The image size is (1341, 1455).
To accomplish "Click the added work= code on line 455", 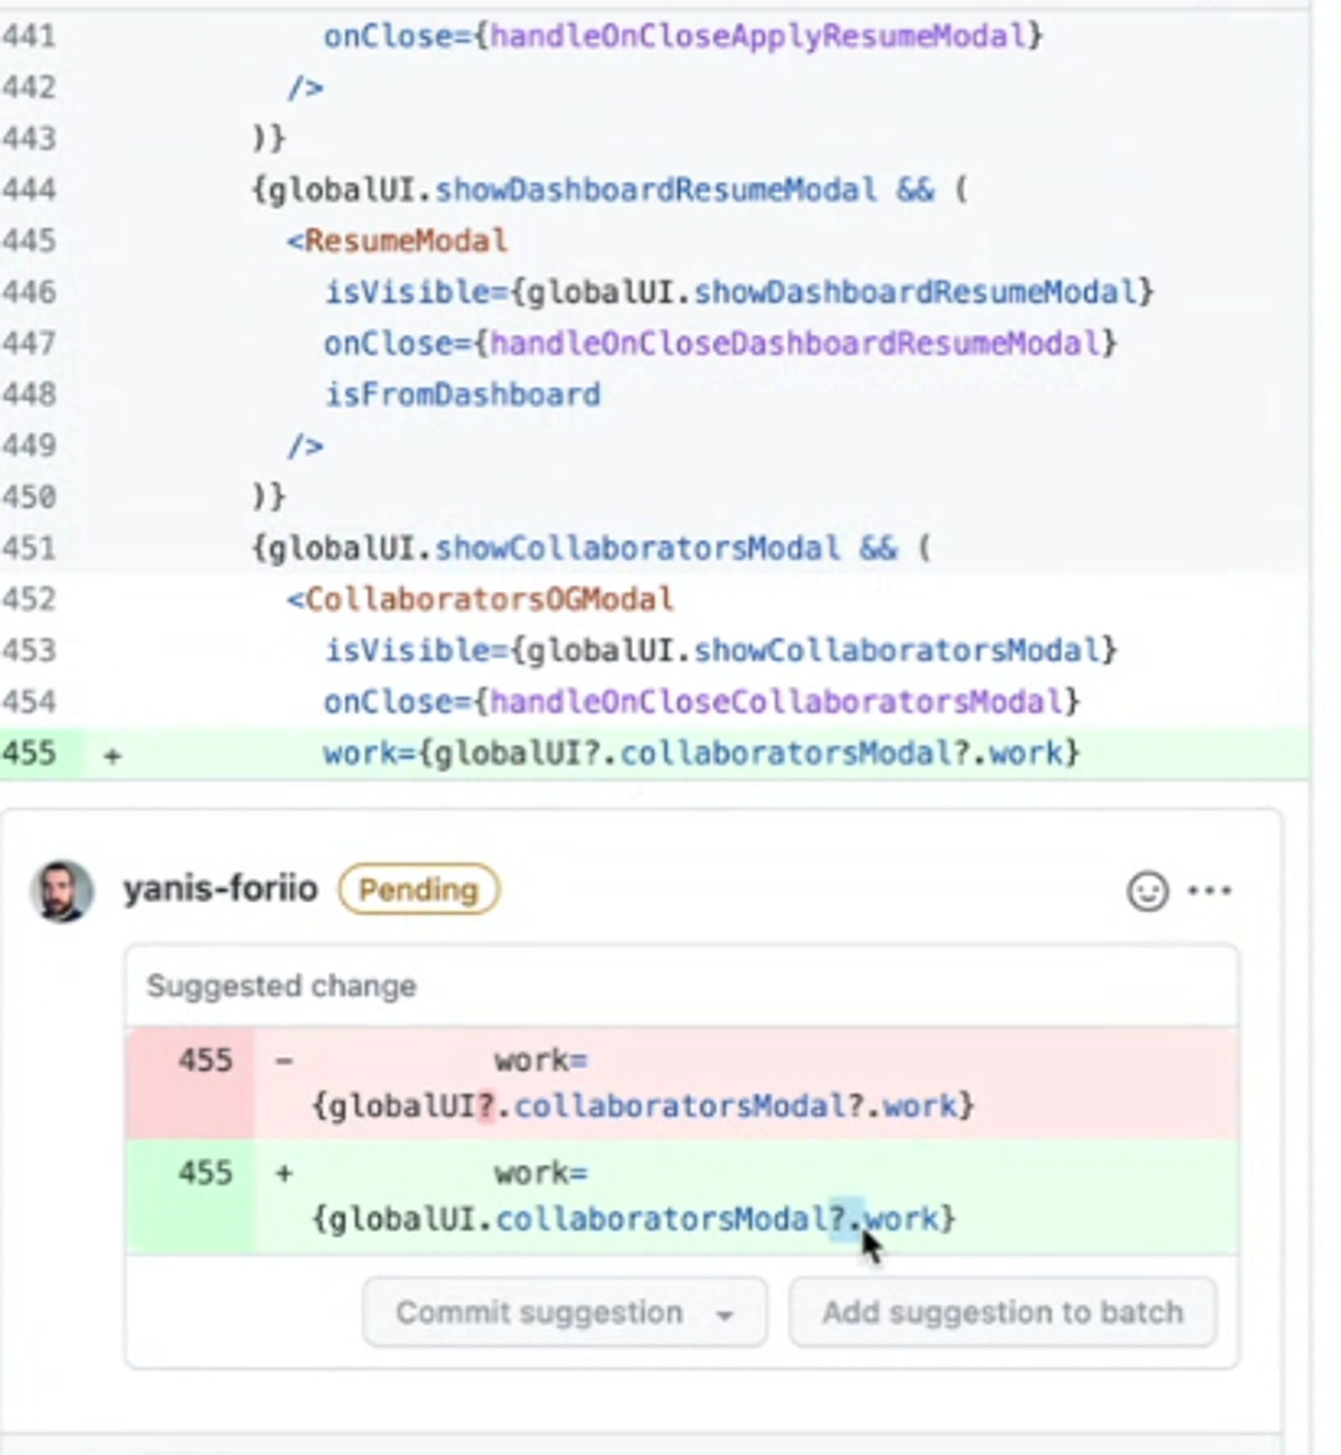I will tap(702, 753).
